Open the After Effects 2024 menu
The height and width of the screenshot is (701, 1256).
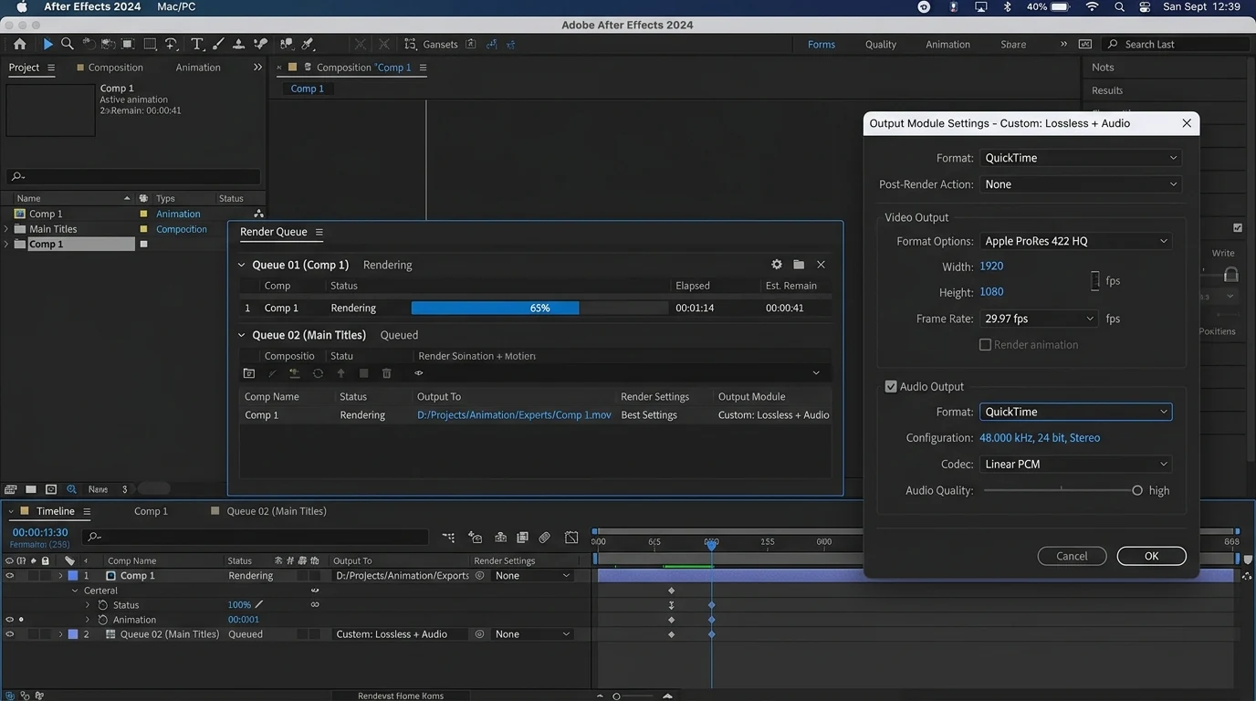pyautogui.click(x=92, y=6)
